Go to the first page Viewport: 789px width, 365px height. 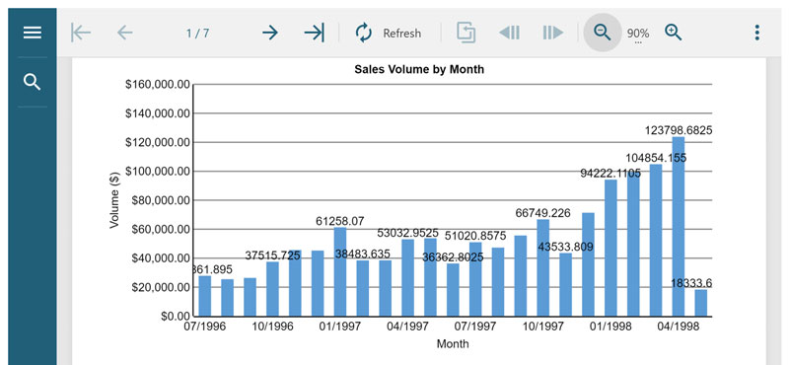tap(81, 34)
